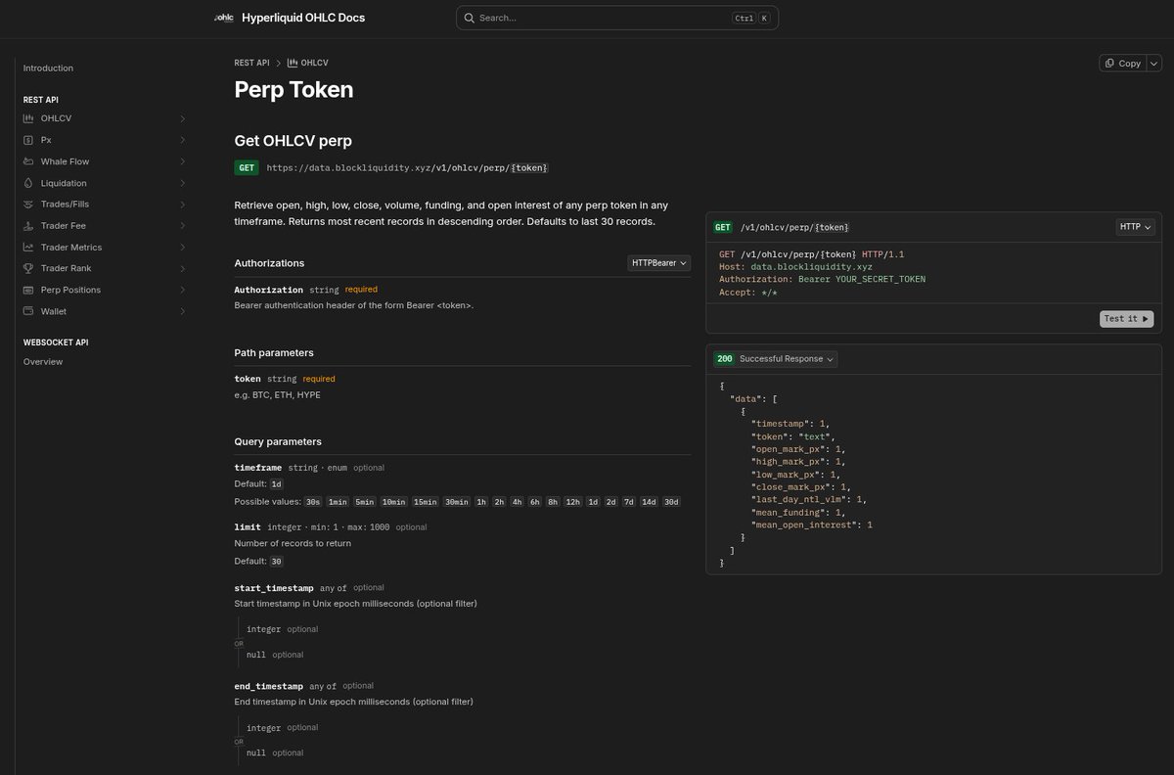Image resolution: width=1174 pixels, height=775 pixels.
Task: Click the Trader Rank trophy icon
Action: [28, 268]
